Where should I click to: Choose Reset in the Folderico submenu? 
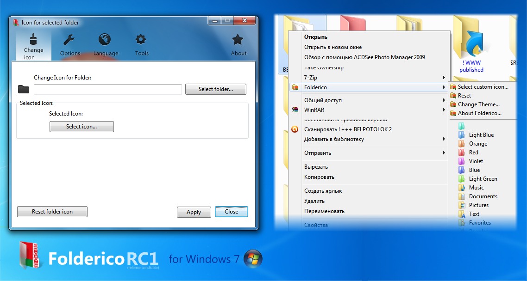pos(483,96)
